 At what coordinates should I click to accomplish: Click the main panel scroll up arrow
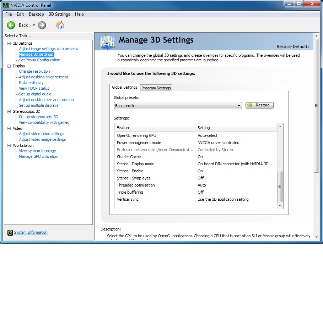point(317,36)
